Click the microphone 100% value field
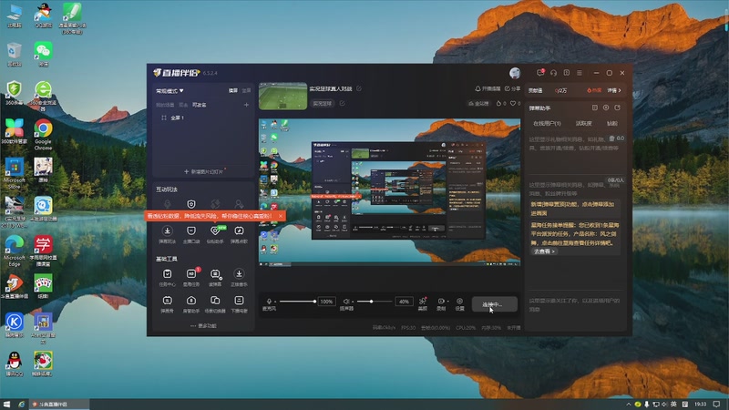Viewport: 729px width, 410px height. tap(326, 302)
